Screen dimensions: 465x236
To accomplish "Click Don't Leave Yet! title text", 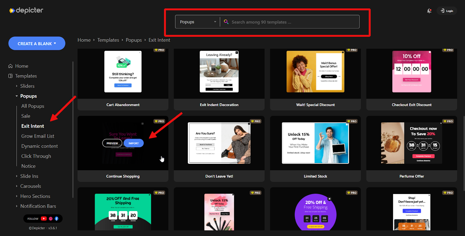I will tap(219, 176).
